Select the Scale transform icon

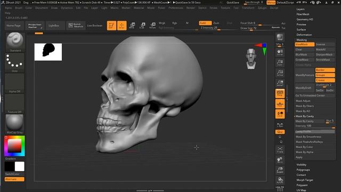142,26
